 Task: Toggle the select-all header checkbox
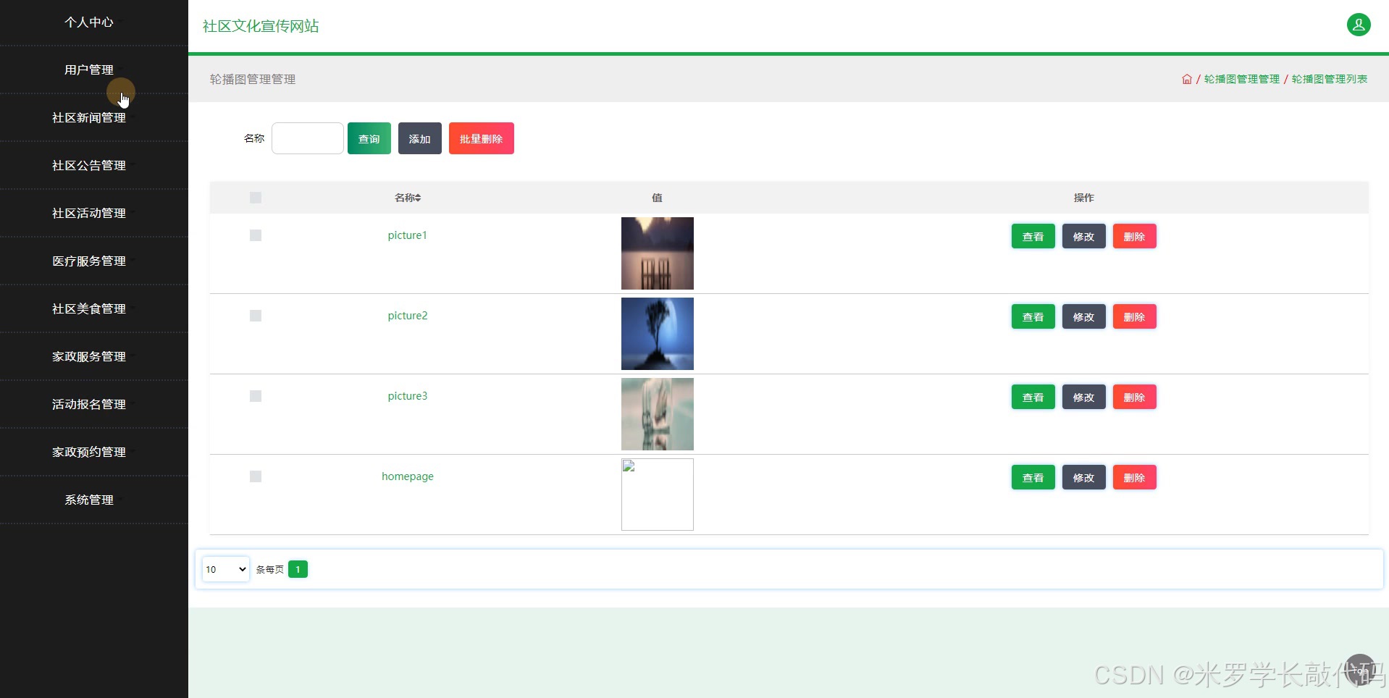coord(256,198)
